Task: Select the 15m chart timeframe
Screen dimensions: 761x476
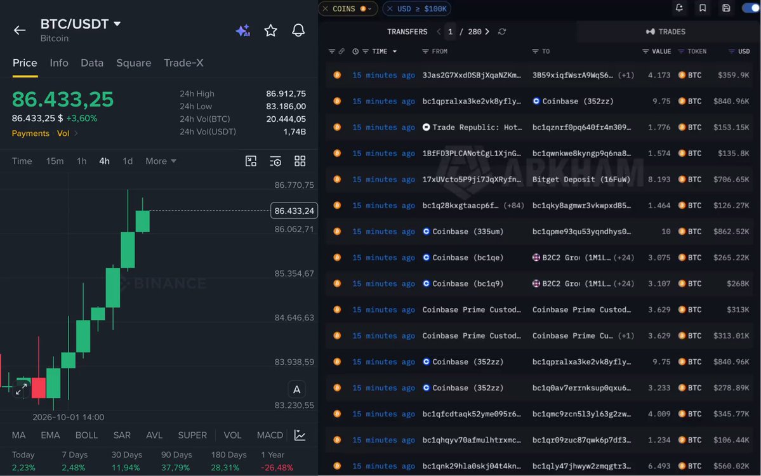Action: (55, 161)
